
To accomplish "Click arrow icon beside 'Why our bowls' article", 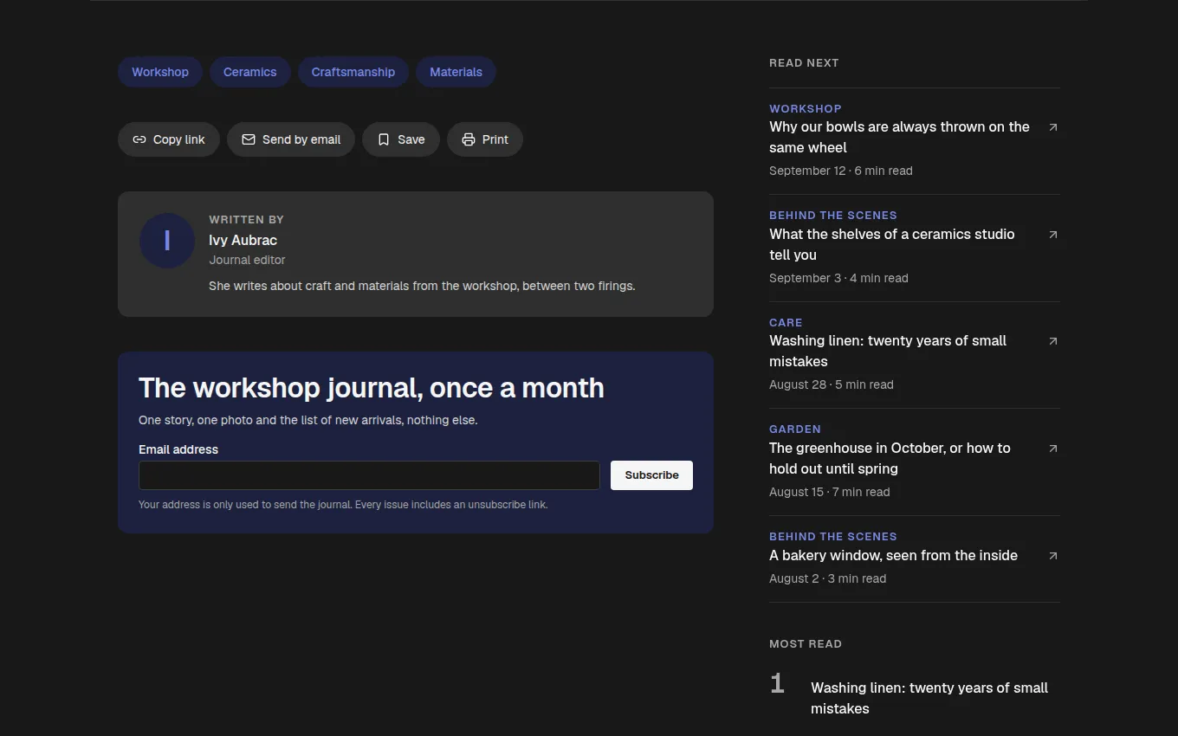I will (x=1053, y=127).
